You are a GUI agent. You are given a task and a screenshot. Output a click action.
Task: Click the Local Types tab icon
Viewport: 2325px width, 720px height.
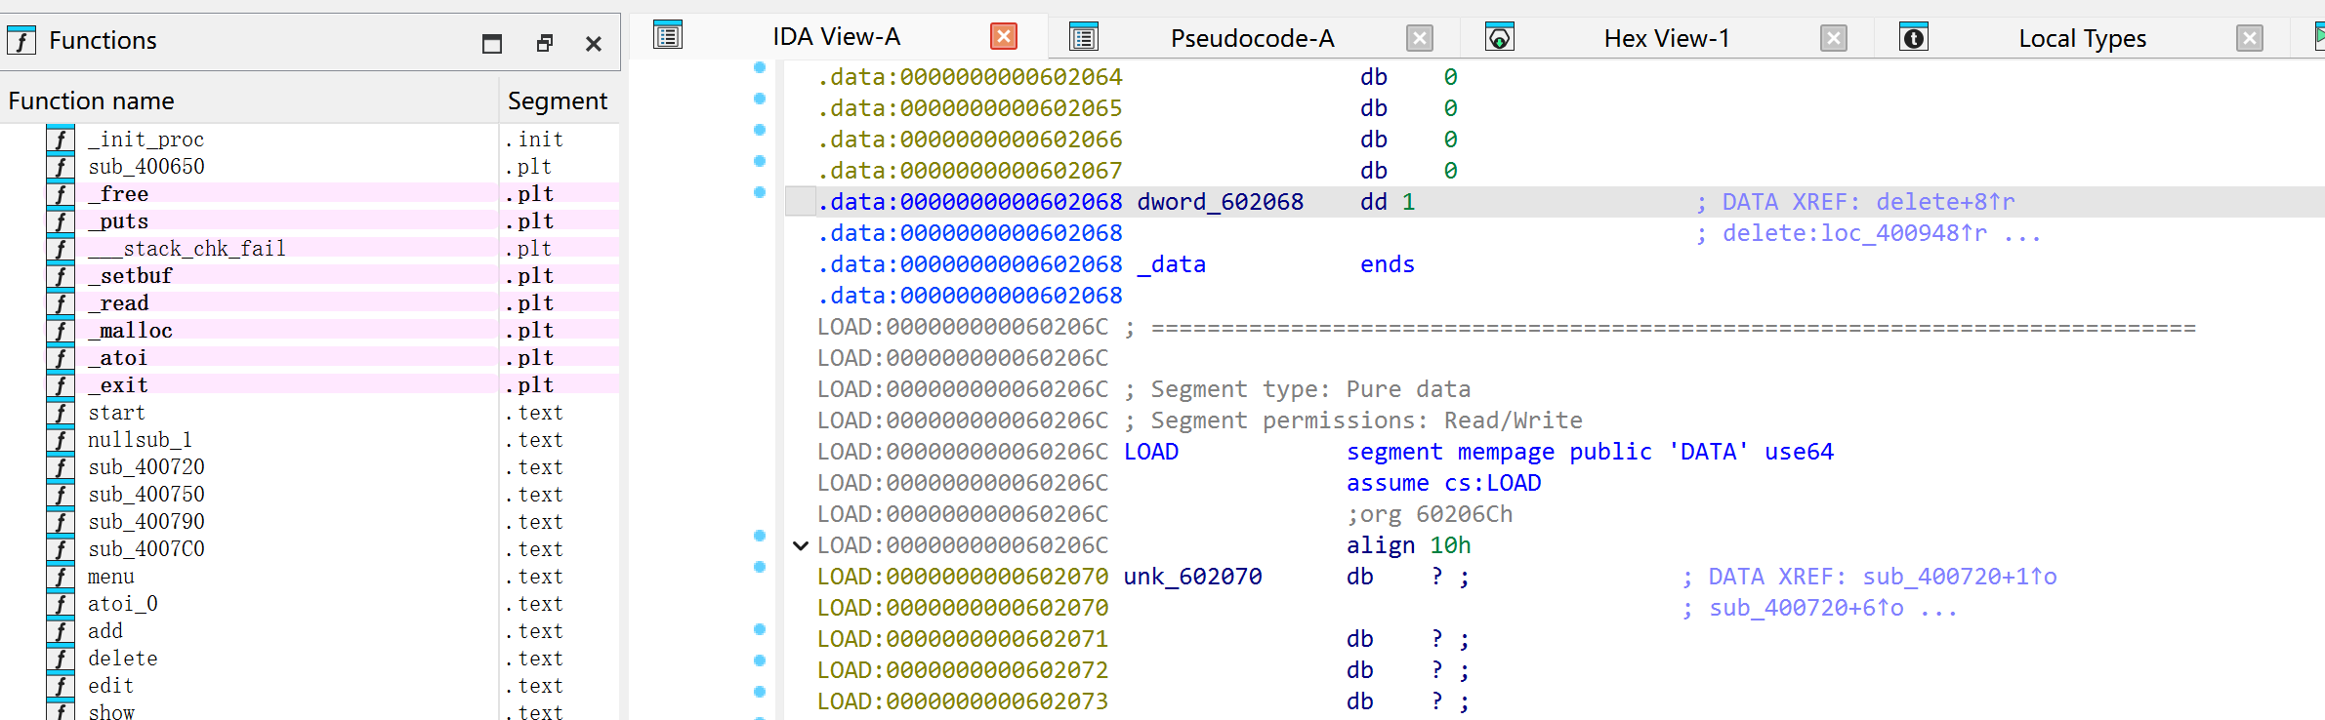click(1914, 37)
